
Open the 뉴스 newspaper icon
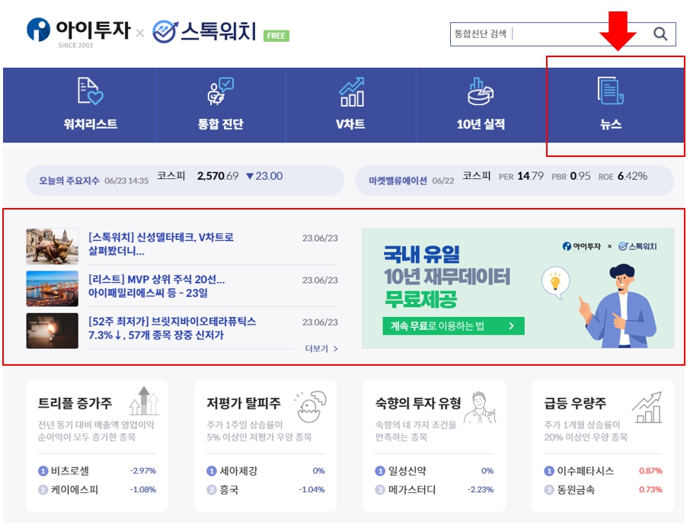pyautogui.click(x=610, y=91)
